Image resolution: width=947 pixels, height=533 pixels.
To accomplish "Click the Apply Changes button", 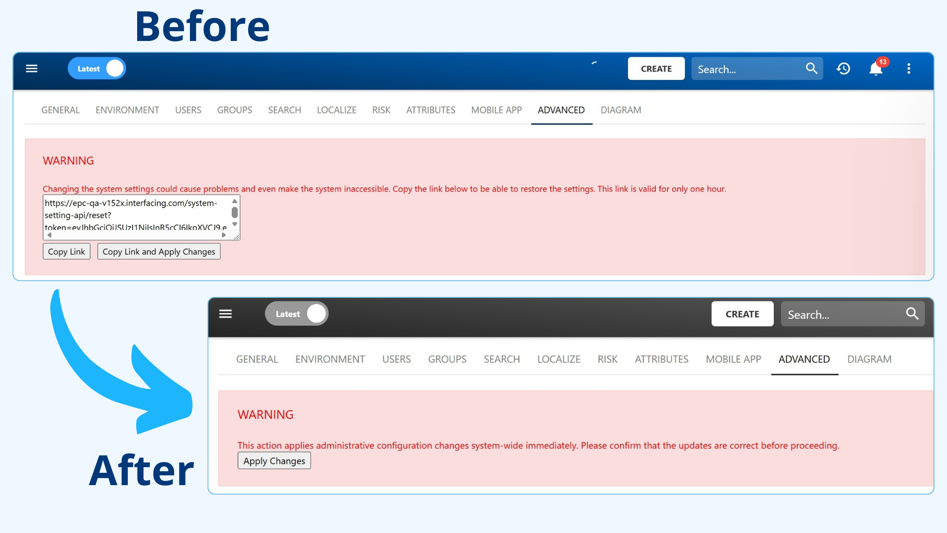I will coord(274,461).
